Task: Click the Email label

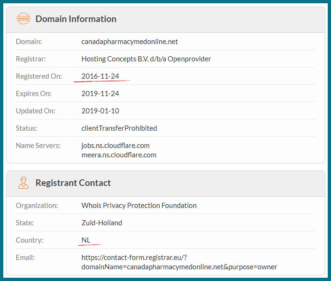Action: [x=25, y=258]
